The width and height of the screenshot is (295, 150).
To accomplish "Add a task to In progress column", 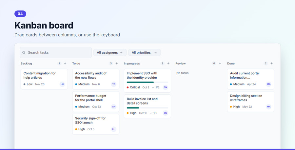I will click(168, 64).
